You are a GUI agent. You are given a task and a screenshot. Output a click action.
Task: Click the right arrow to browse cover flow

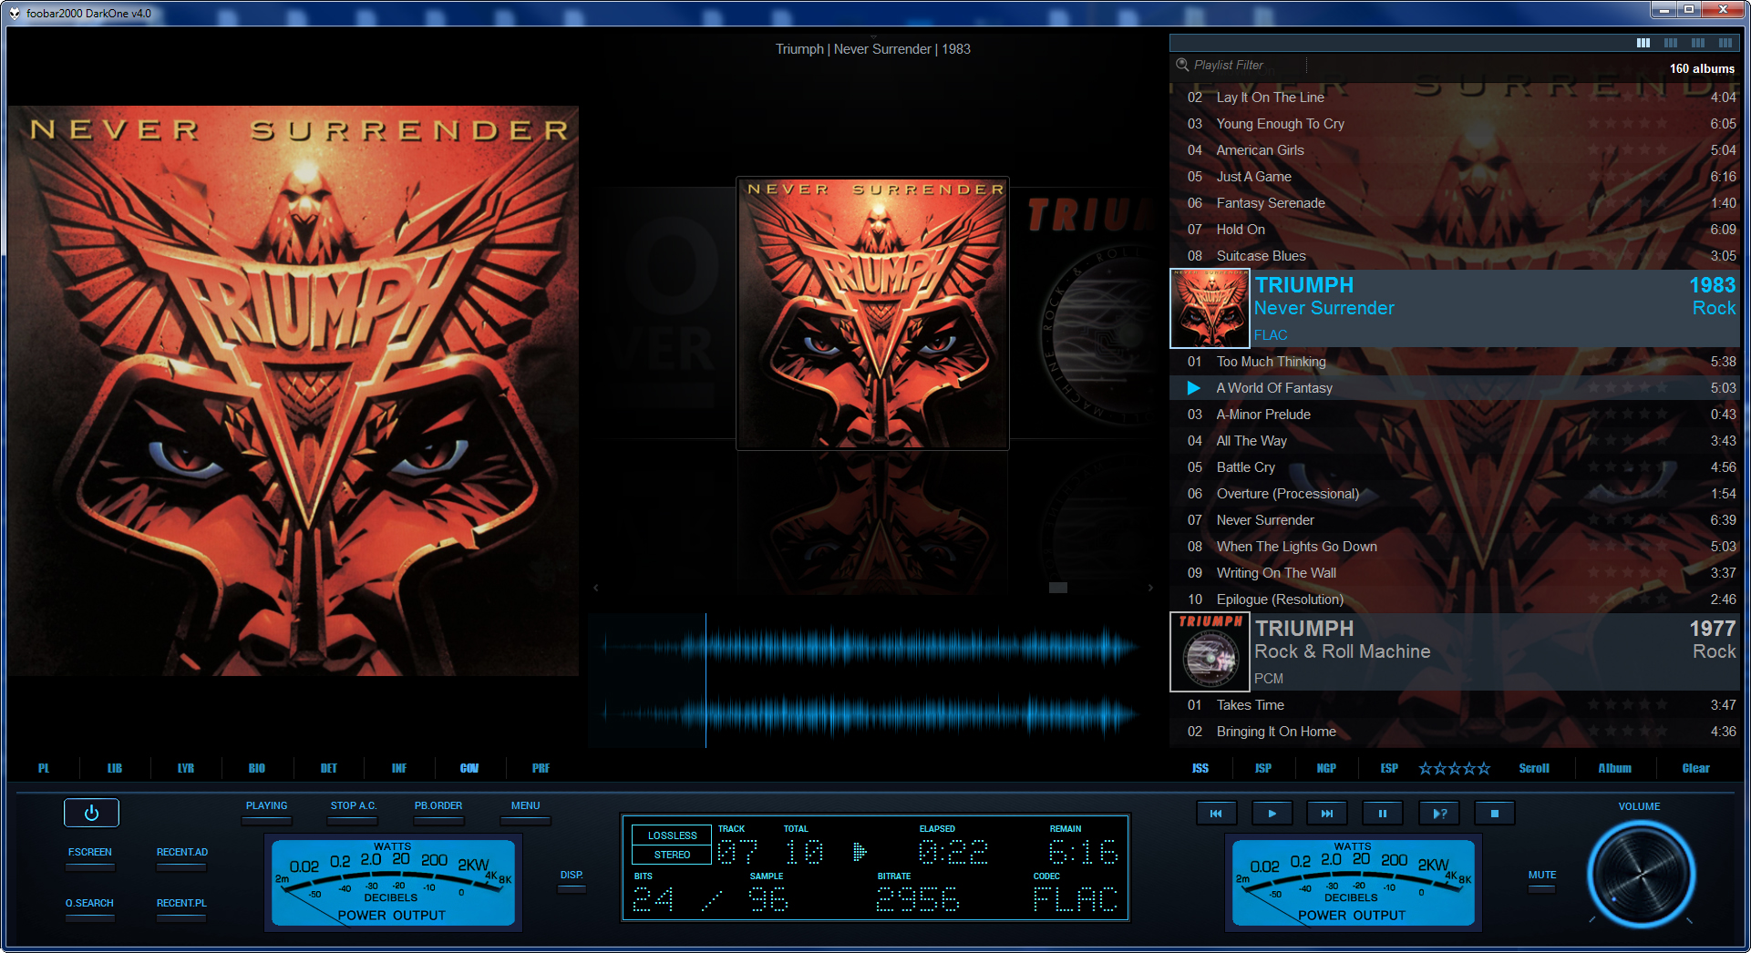(x=1152, y=588)
